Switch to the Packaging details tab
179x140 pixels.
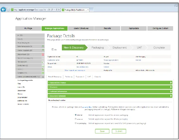69,77
